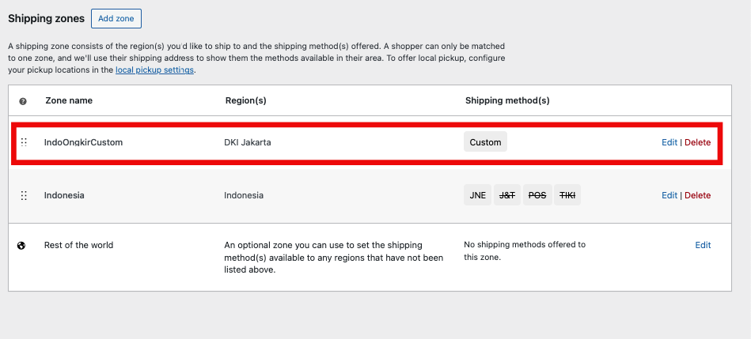751x339 pixels.
Task: Click the drag handle for Indonesia zone
Action: 24,195
